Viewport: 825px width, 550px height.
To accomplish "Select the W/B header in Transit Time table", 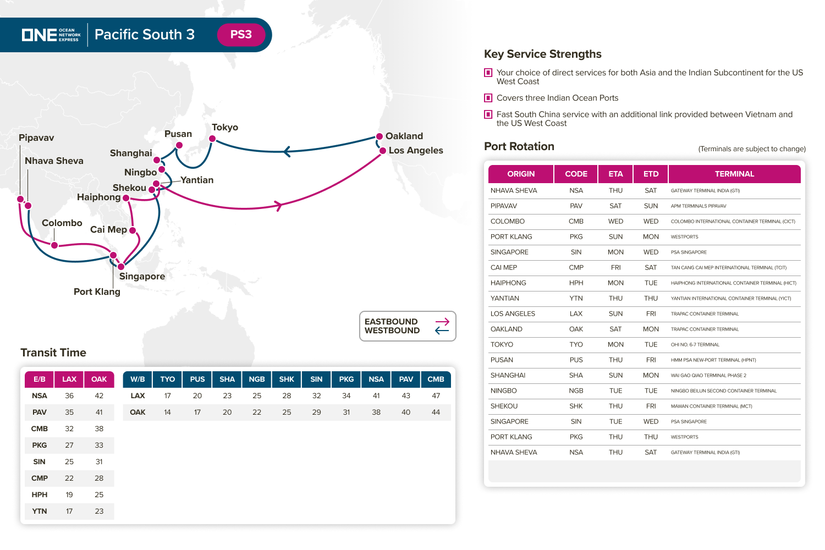I will 137,380.
